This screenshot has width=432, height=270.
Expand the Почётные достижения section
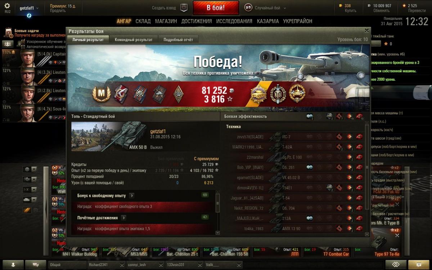(123, 218)
